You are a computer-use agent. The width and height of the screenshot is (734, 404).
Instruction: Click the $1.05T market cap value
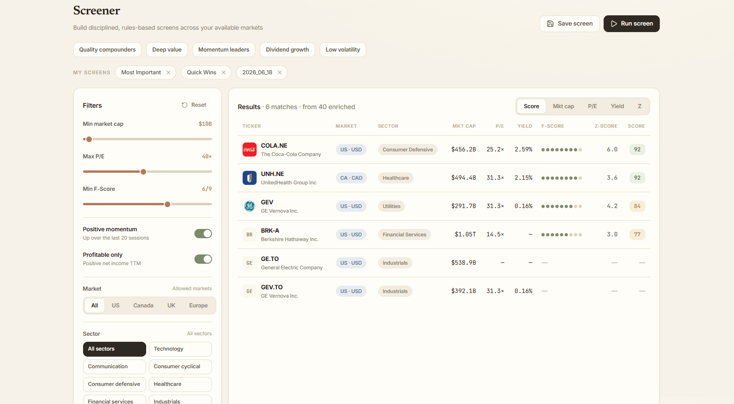465,235
